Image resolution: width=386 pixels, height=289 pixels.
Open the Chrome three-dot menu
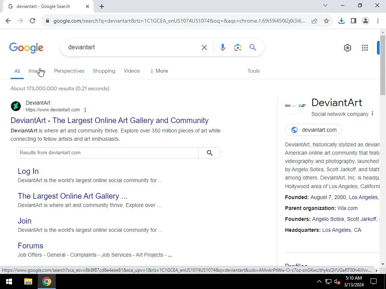[x=378, y=21]
